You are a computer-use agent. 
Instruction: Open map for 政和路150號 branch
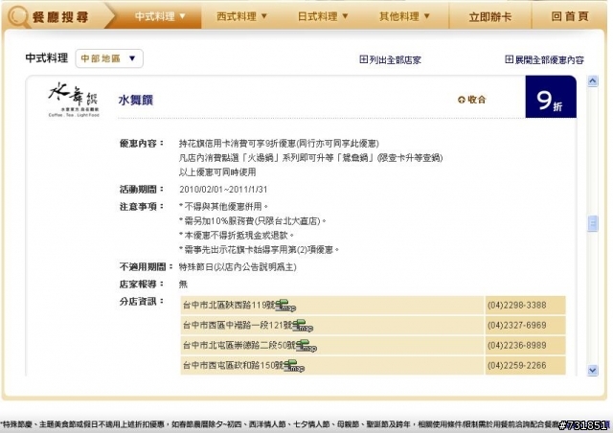[294, 366]
